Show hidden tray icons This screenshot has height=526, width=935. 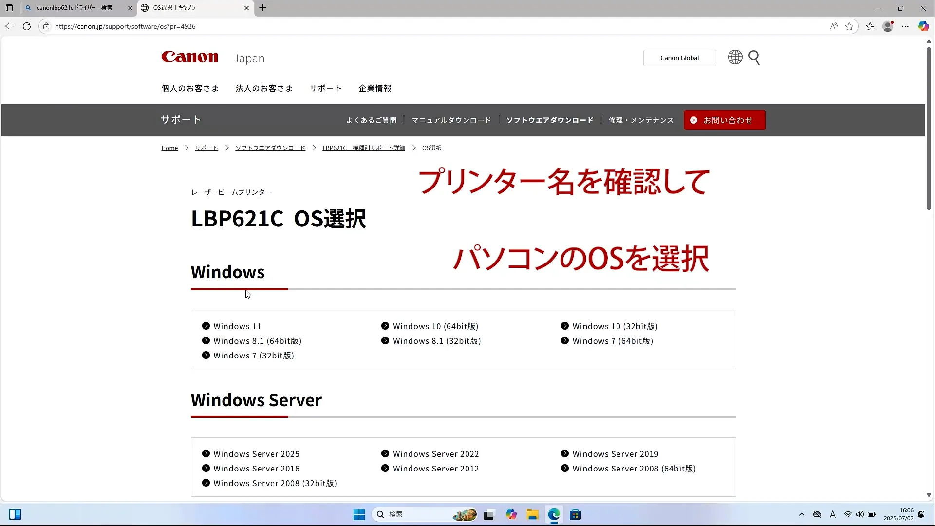(x=802, y=515)
